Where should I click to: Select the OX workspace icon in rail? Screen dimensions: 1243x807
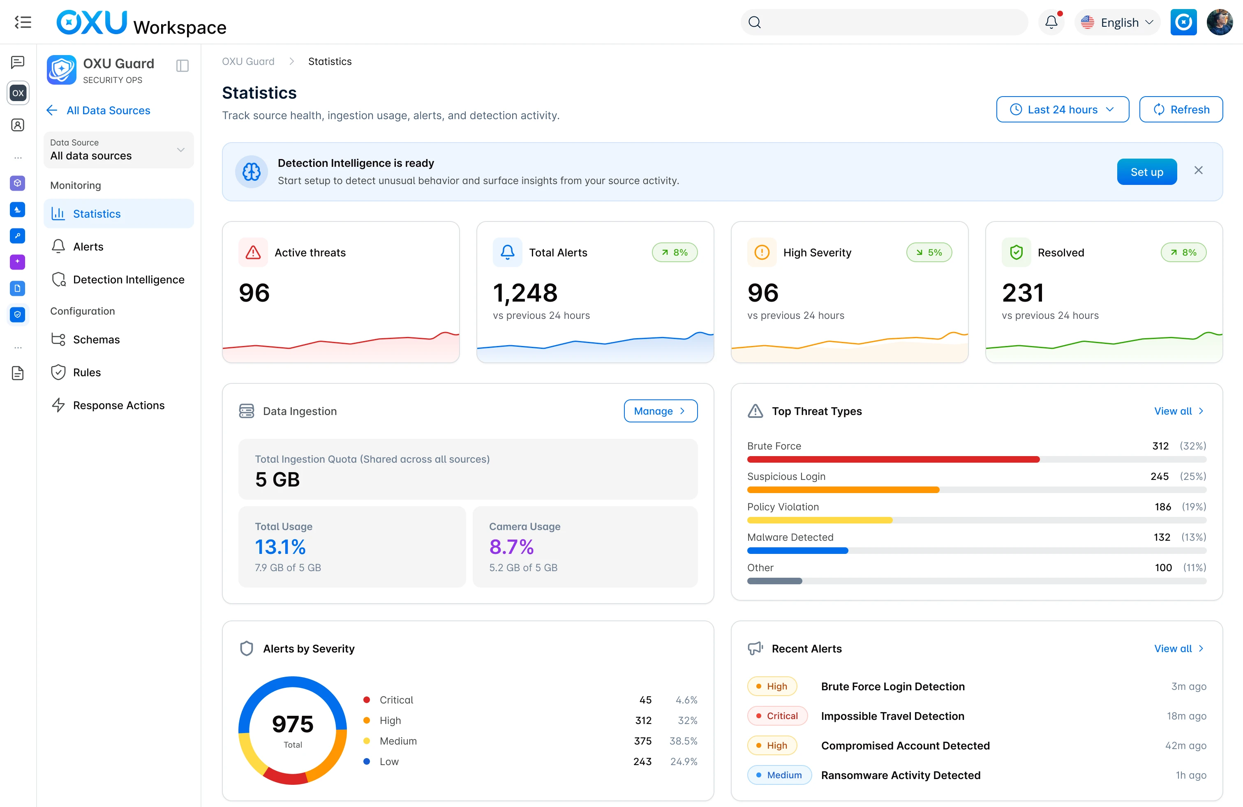18,93
